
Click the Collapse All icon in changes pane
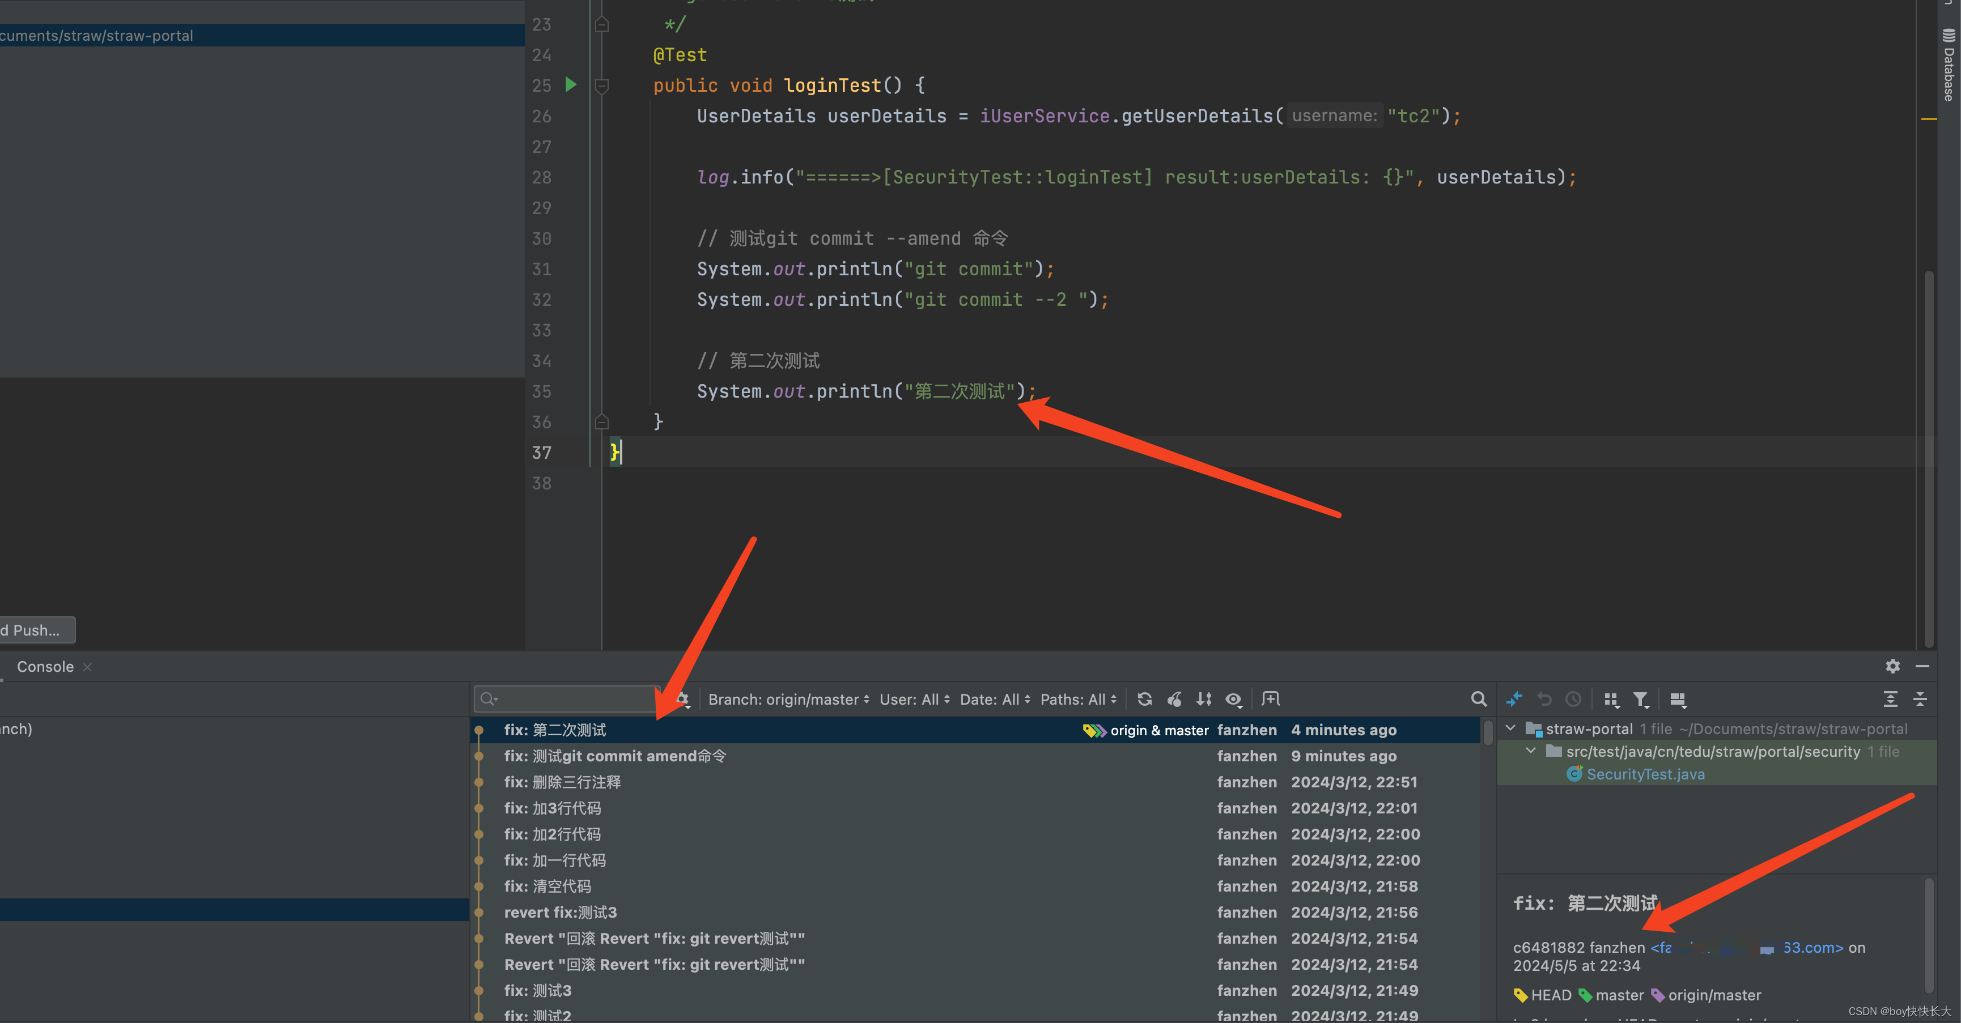pos(1920,699)
